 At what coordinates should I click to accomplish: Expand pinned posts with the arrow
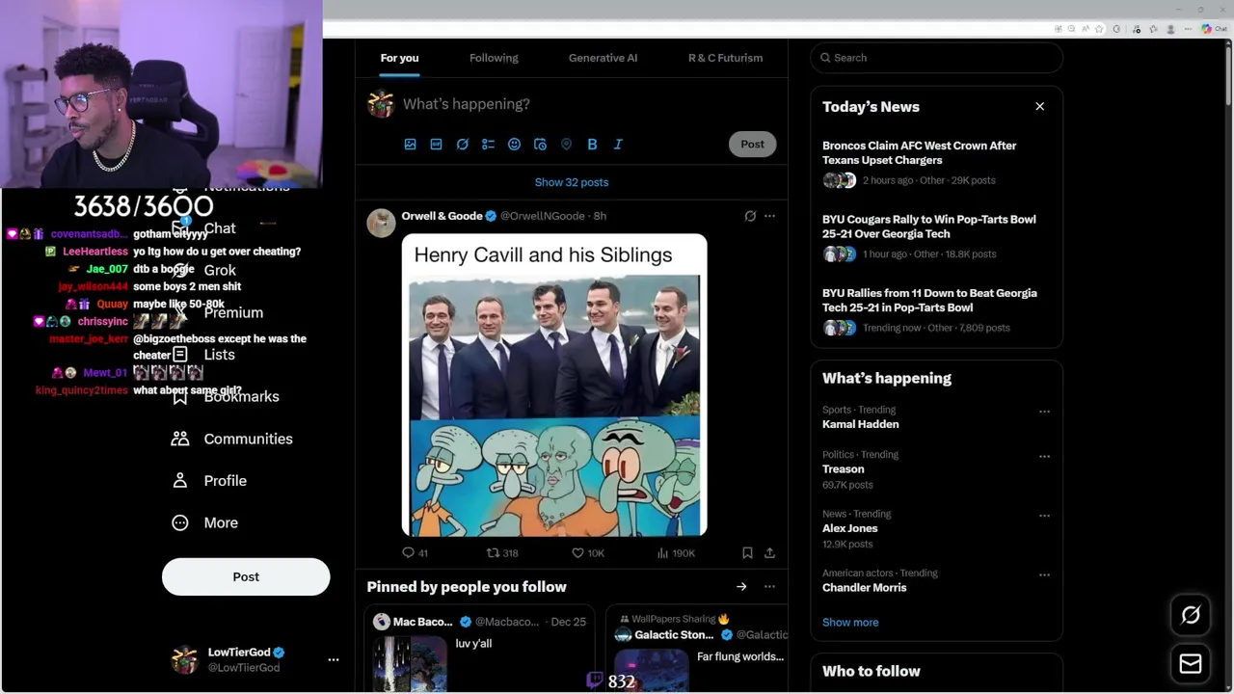coord(741,587)
